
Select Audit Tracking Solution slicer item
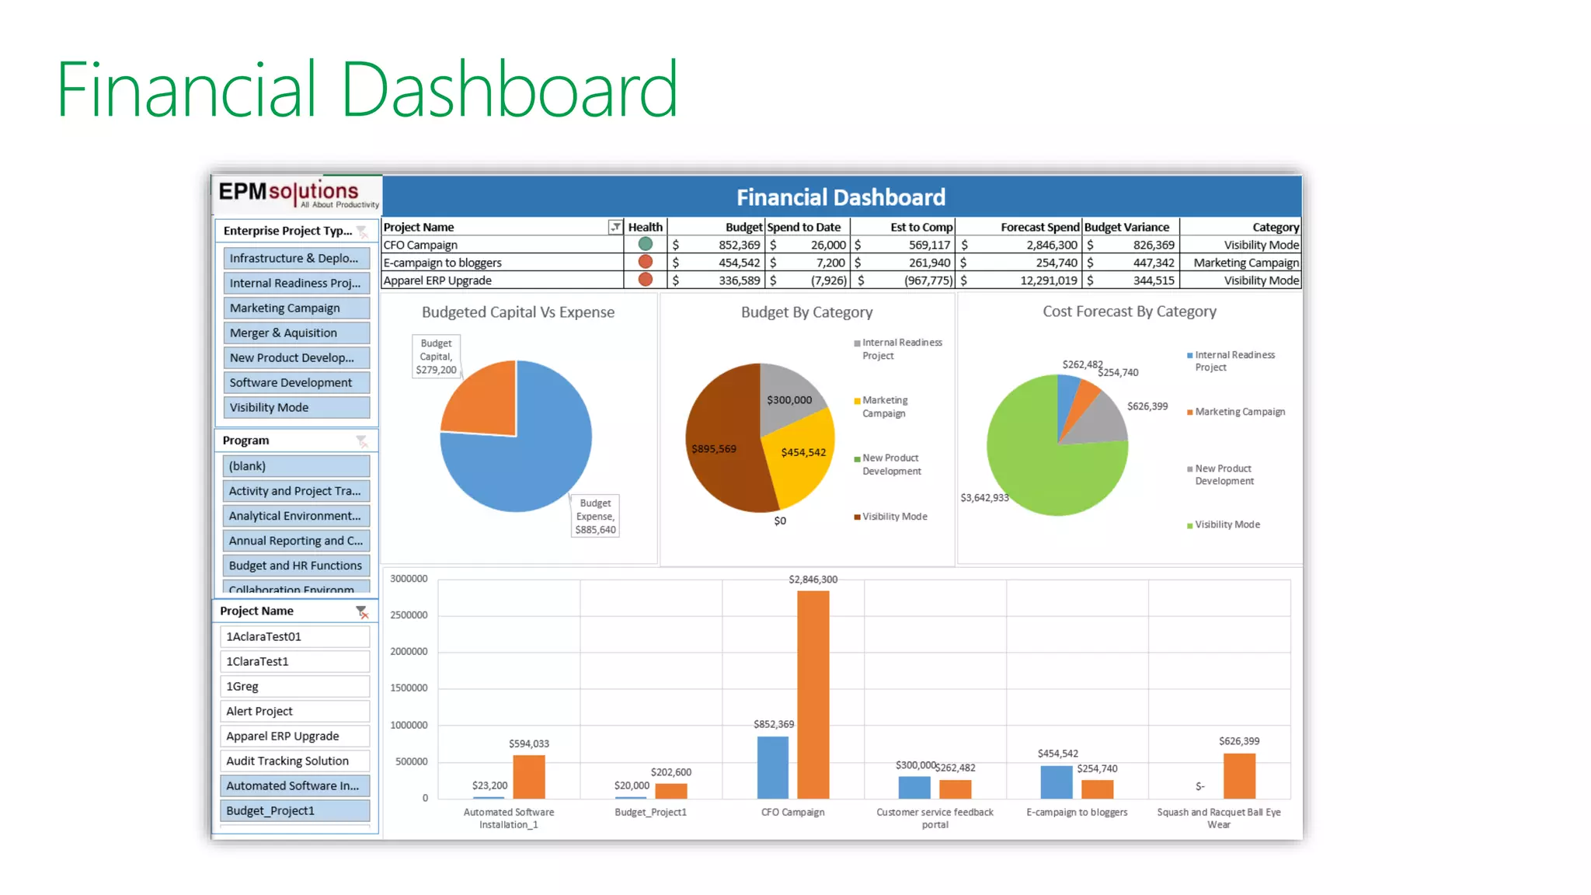click(295, 761)
